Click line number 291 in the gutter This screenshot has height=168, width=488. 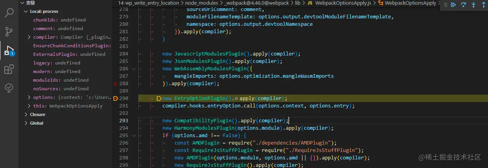[124, 106]
